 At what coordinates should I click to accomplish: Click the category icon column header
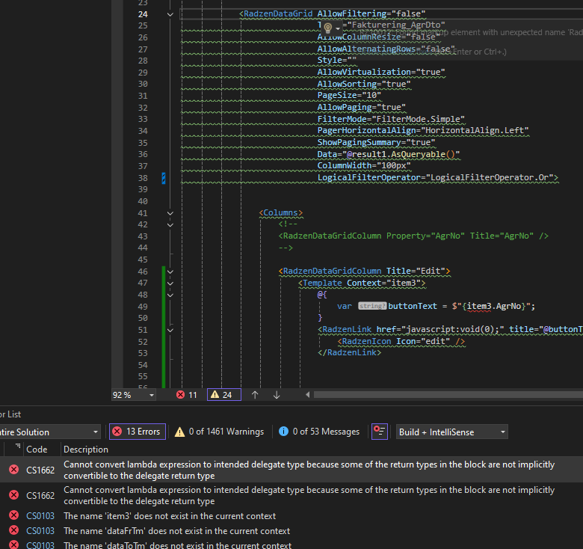tap(13, 450)
